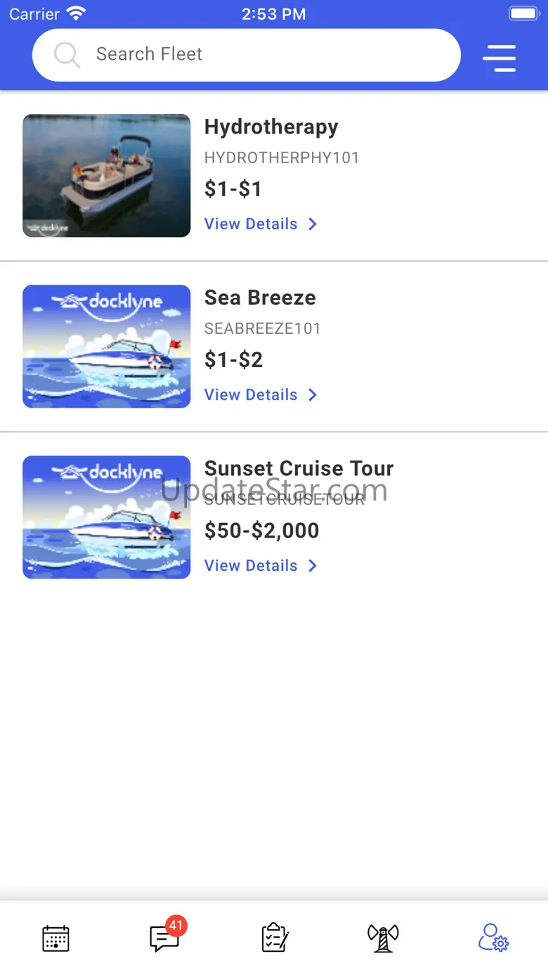Tap the Sea Breeze boat image
Screen dimensions: 548x975
click(107, 347)
